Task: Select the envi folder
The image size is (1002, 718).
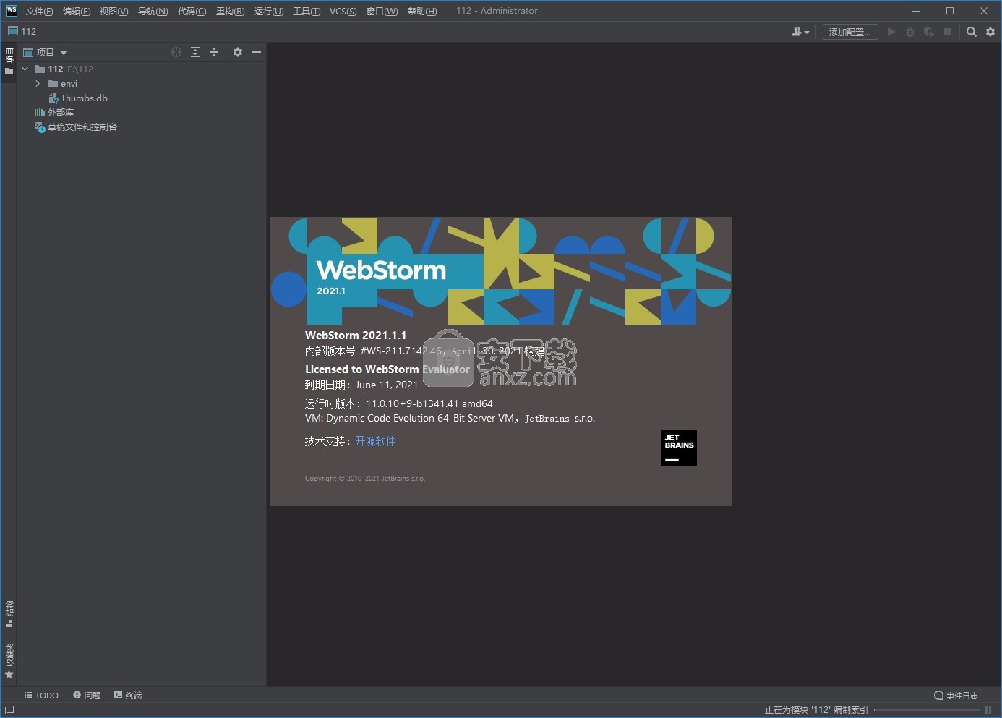Action: click(142, 84)
